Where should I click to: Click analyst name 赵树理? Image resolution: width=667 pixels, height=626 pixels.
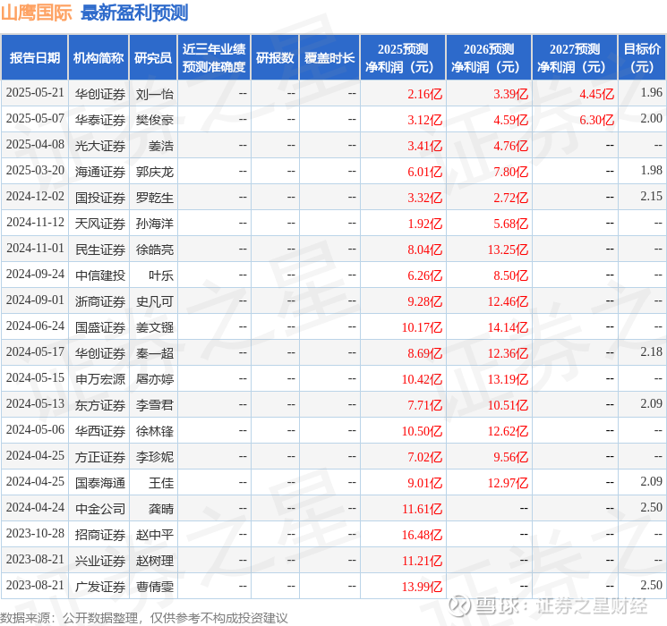coord(154,561)
